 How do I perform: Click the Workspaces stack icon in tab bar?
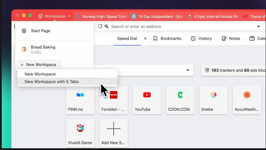tap(40, 16)
